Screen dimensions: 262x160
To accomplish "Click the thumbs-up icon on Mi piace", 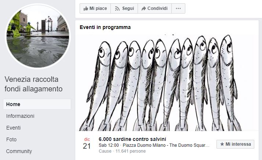I will pyautogui.click(x=86, y=8).
